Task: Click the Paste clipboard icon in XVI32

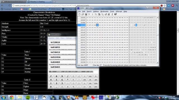Action: pyautogui.click(x=99, y=14)
